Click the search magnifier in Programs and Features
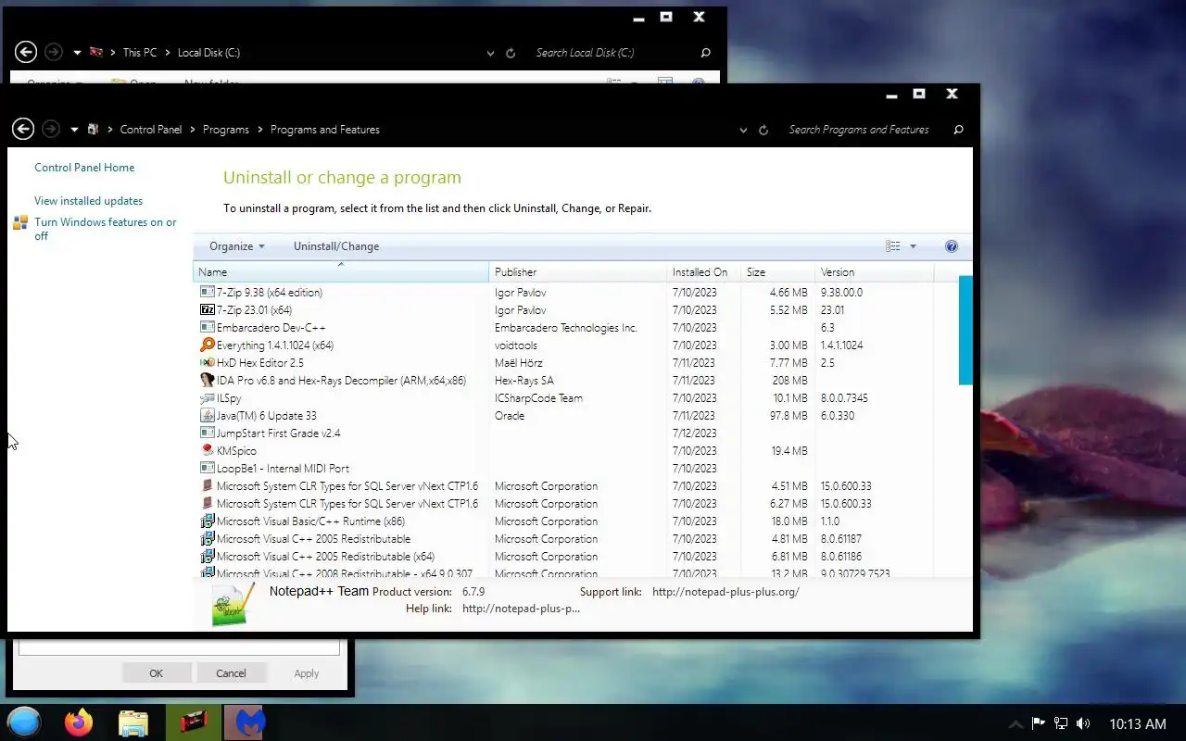 (x=958, y=130)
